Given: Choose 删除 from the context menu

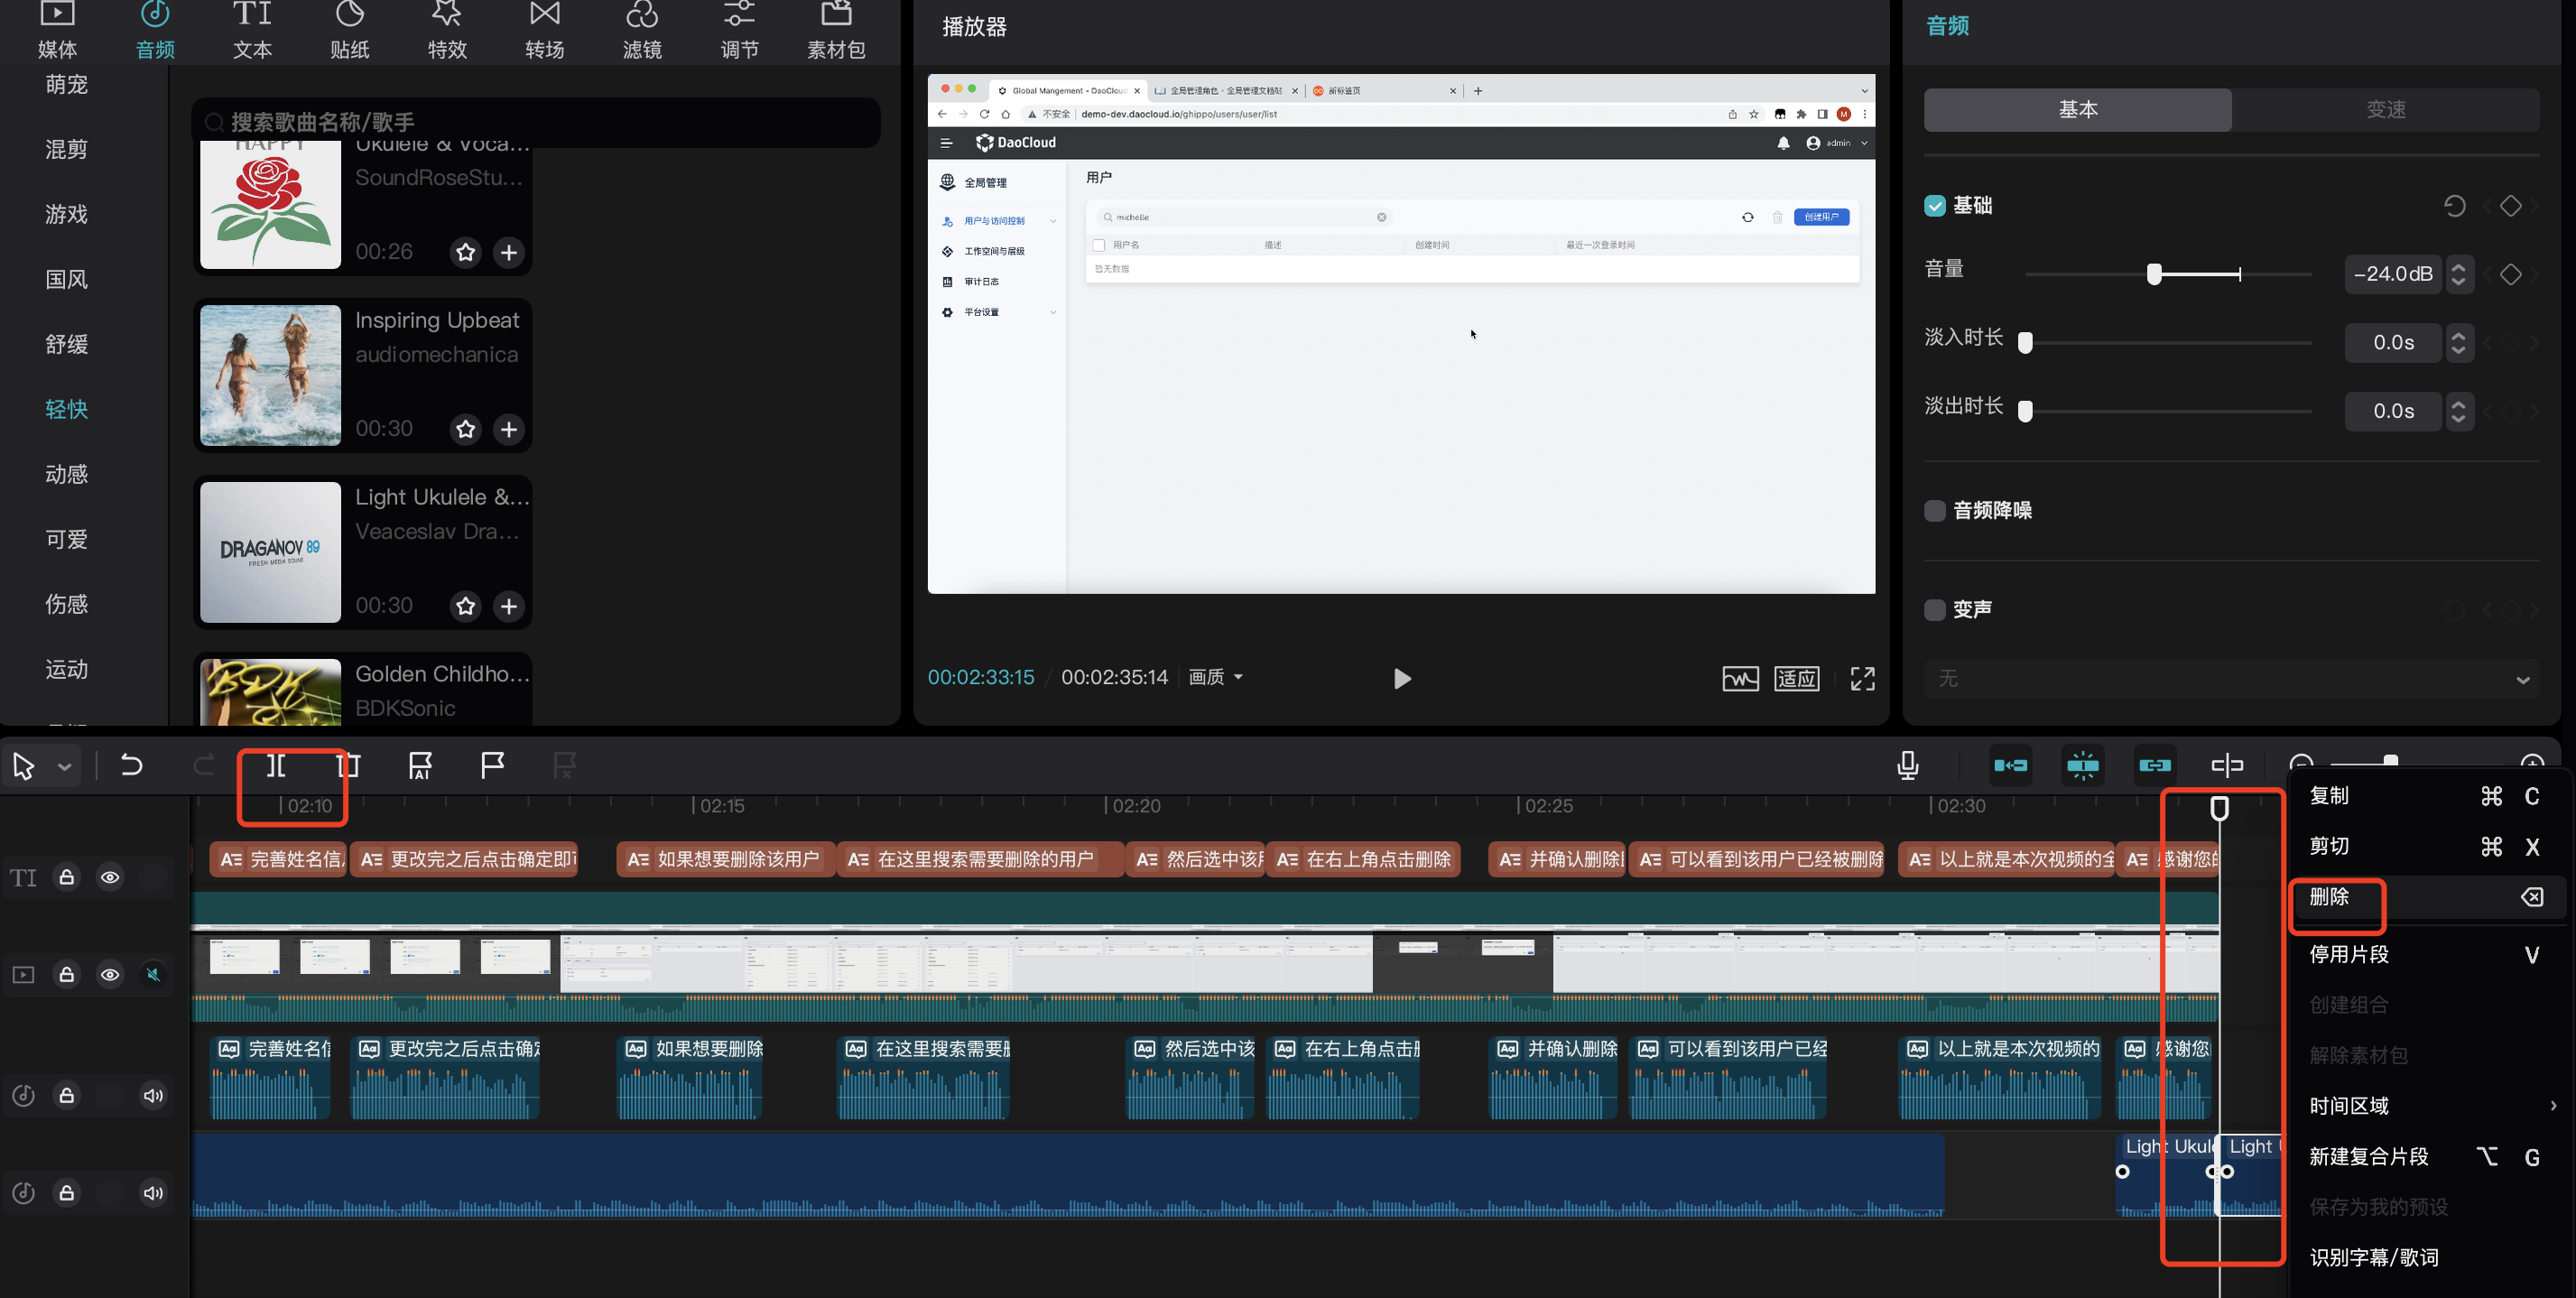Looking at the screenshot, I should (2330, 897).
